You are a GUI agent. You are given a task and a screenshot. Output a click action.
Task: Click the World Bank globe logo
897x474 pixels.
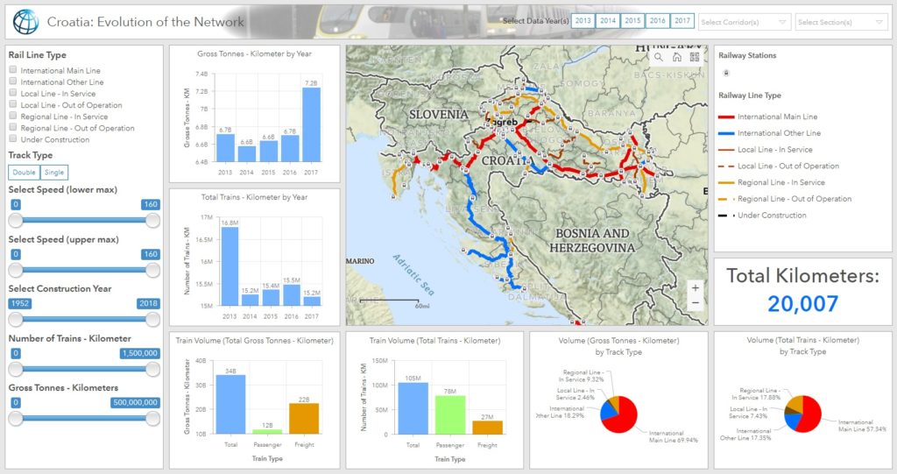[25, 22]
